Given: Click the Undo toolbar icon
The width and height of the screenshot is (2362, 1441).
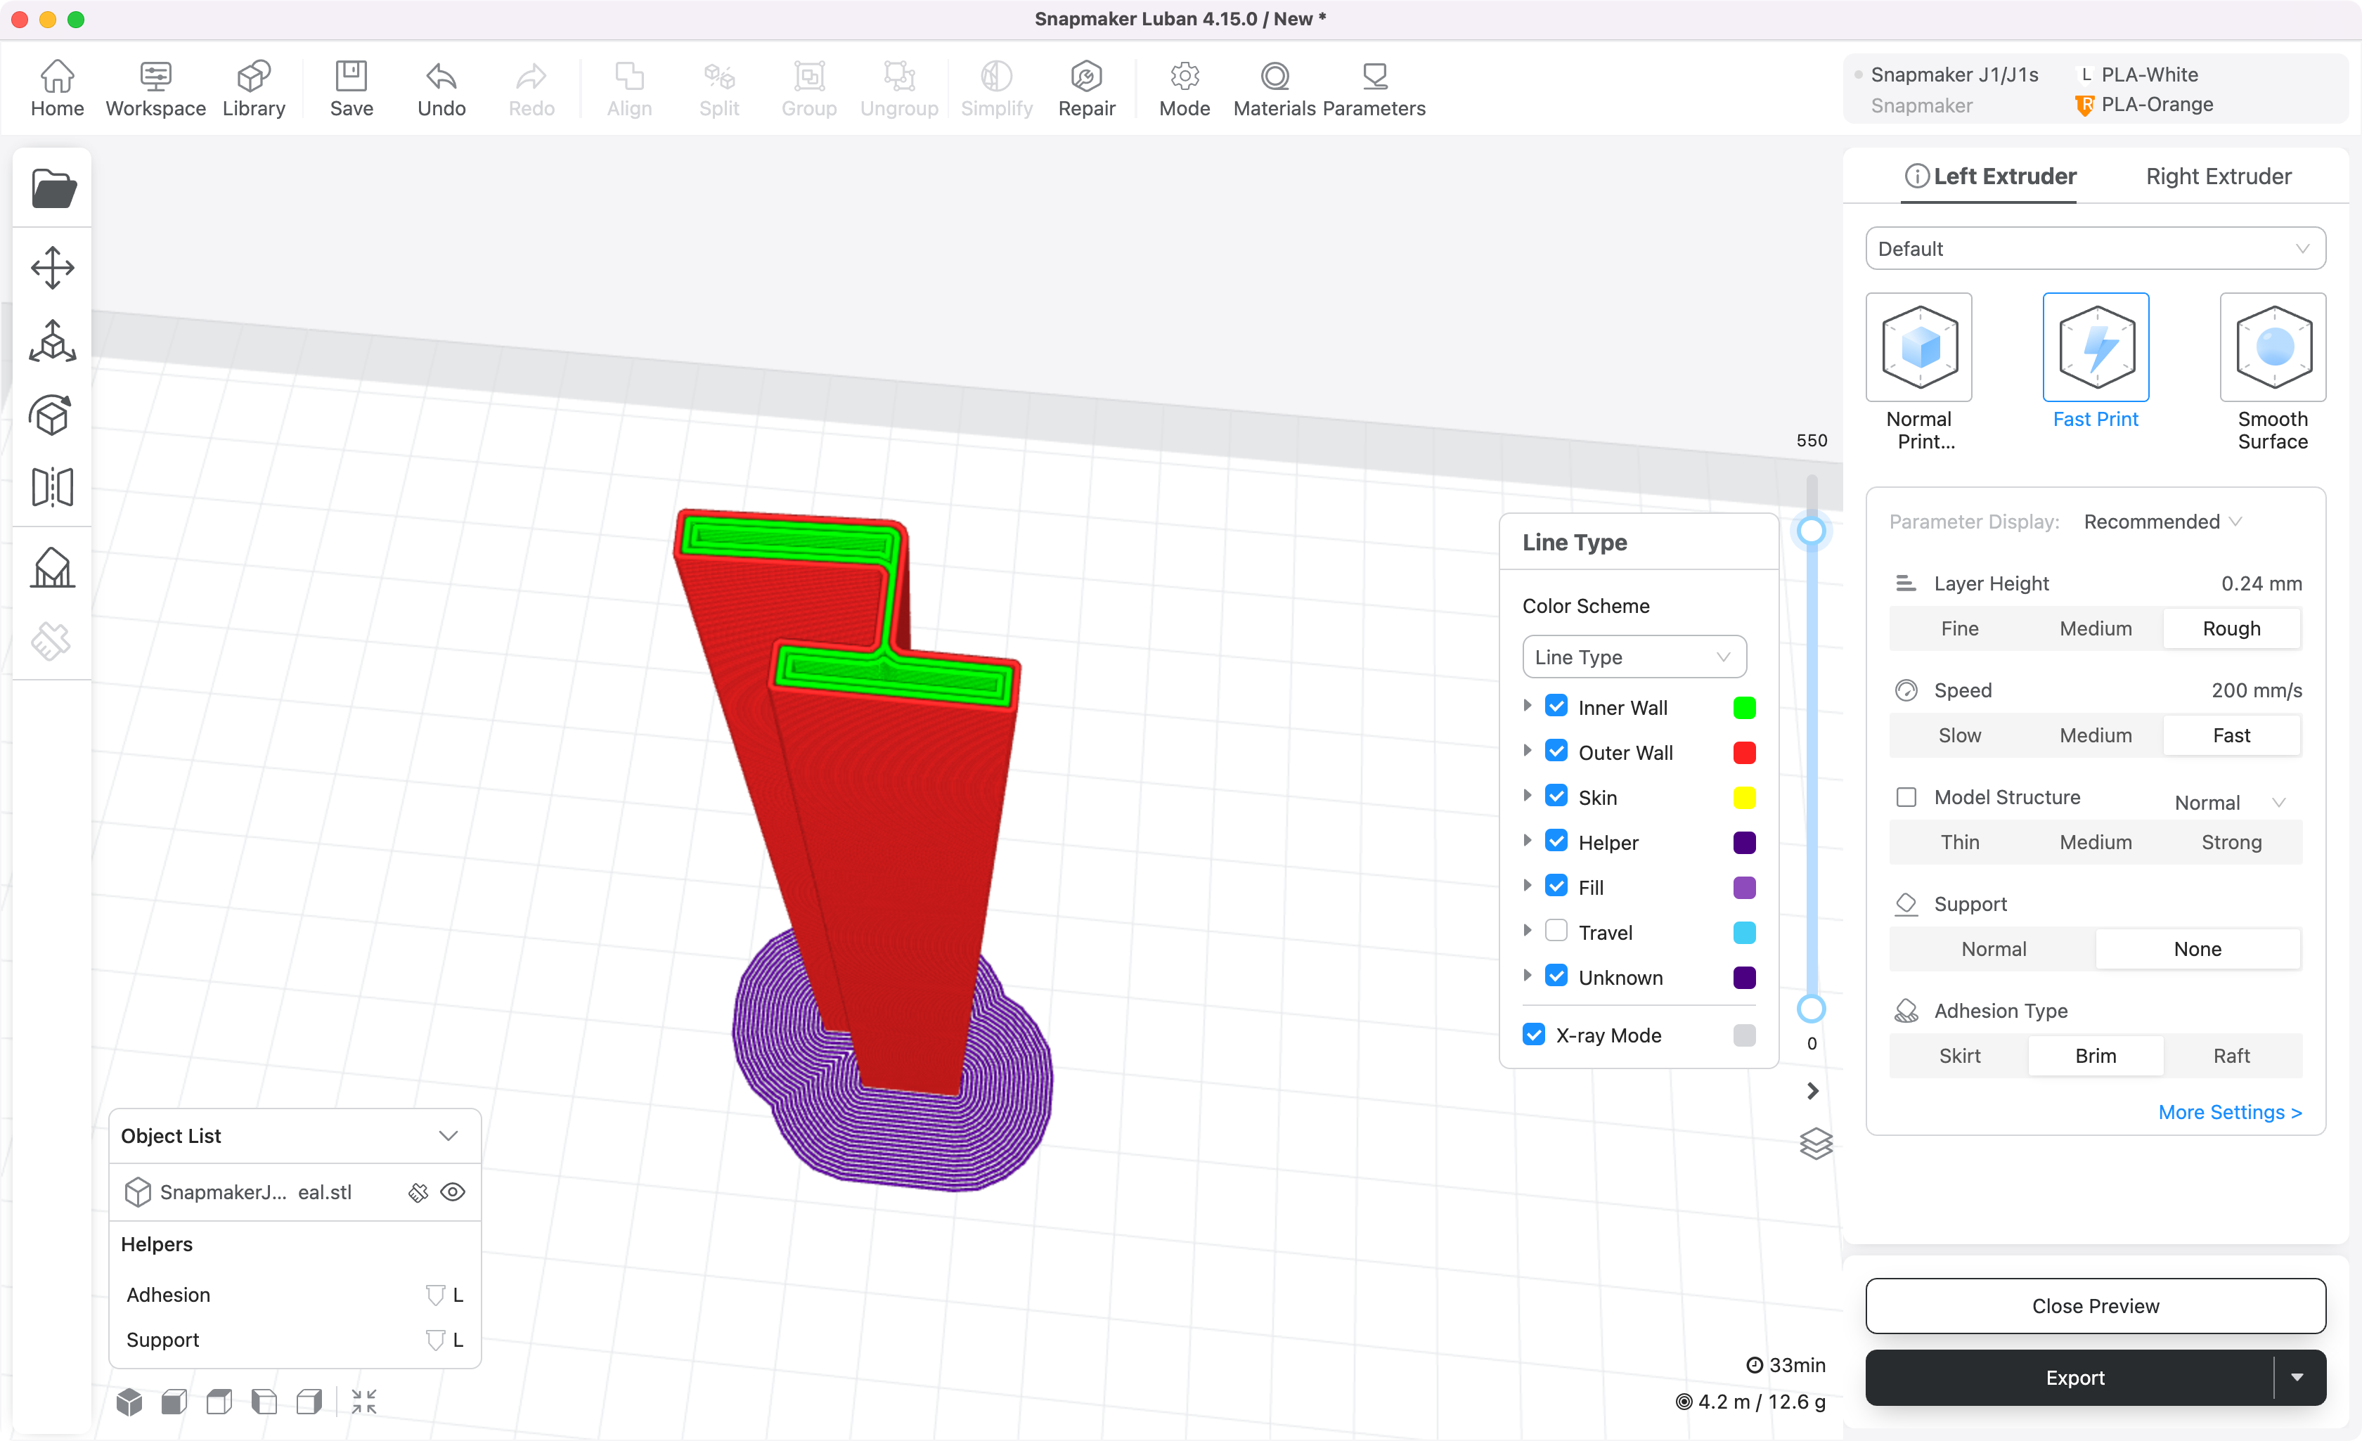Looking at the screenshot, I should 441,88.
